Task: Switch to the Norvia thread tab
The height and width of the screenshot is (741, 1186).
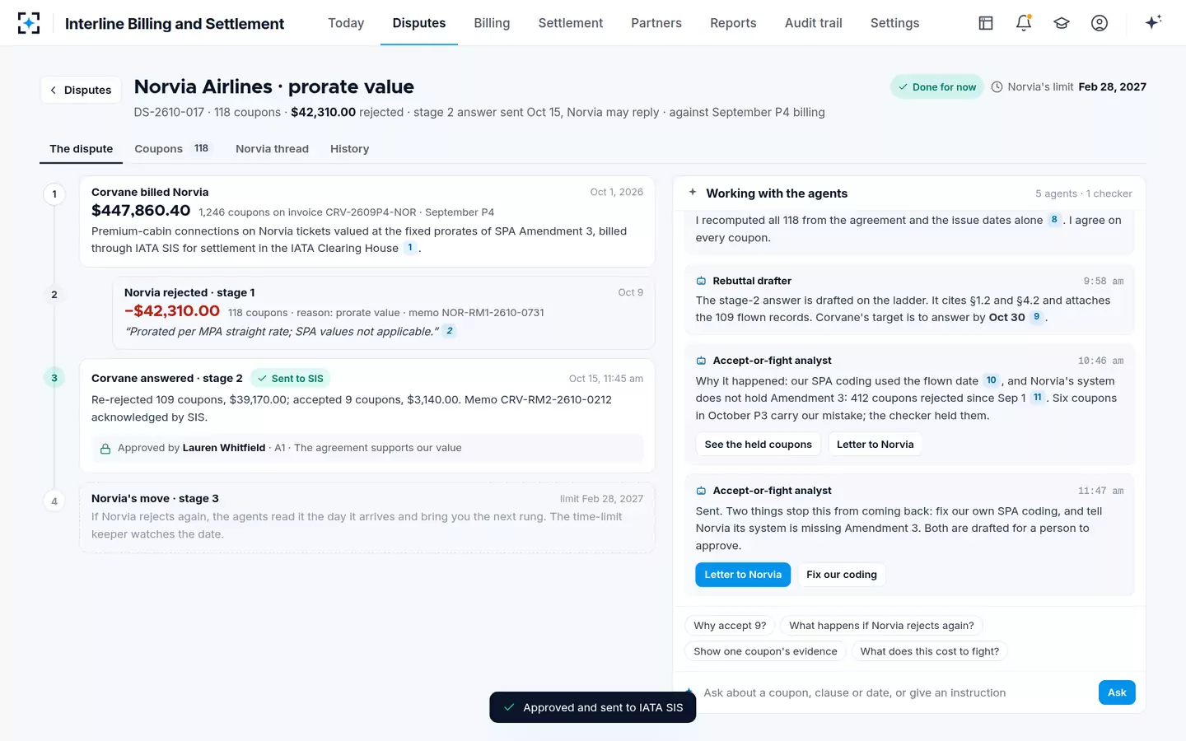Action: point(272,149)
